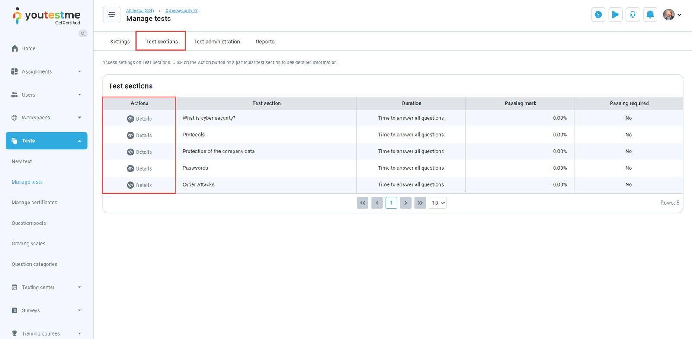Viewport: 692px width, 339px height.
Task: Open the Reports tab
Action: pyautogui.click(x=265, y=42)
